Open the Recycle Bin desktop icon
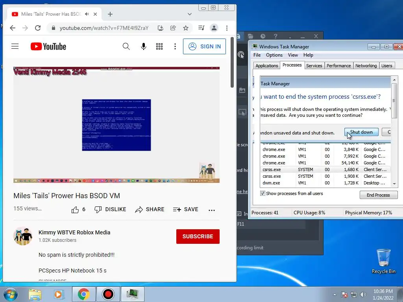The image size is (403, 302). click(x=383, y=261)
